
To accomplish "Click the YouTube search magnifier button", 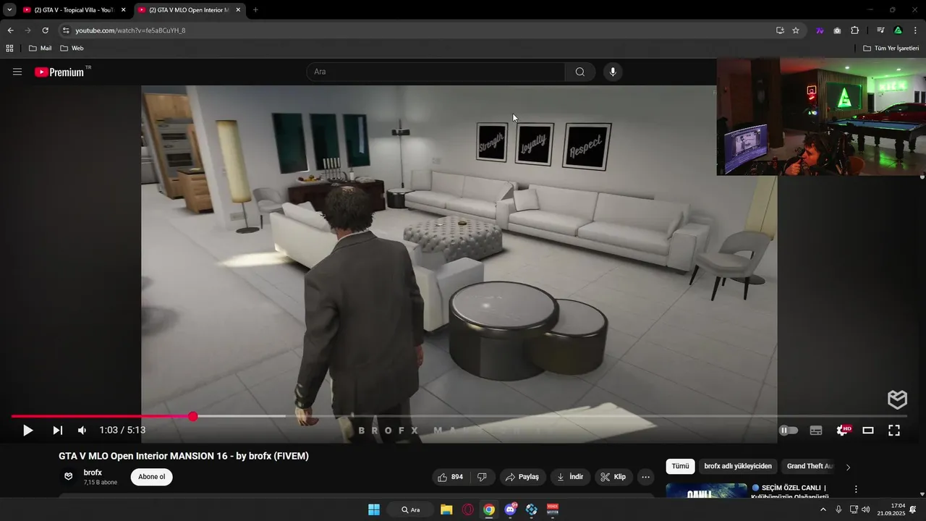I will point(580,72).
